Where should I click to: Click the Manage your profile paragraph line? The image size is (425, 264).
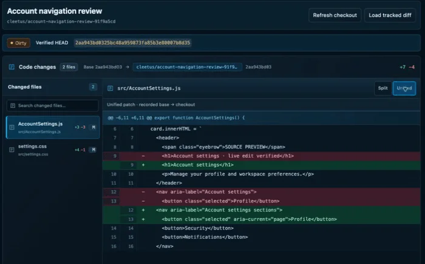coord(261,174)
